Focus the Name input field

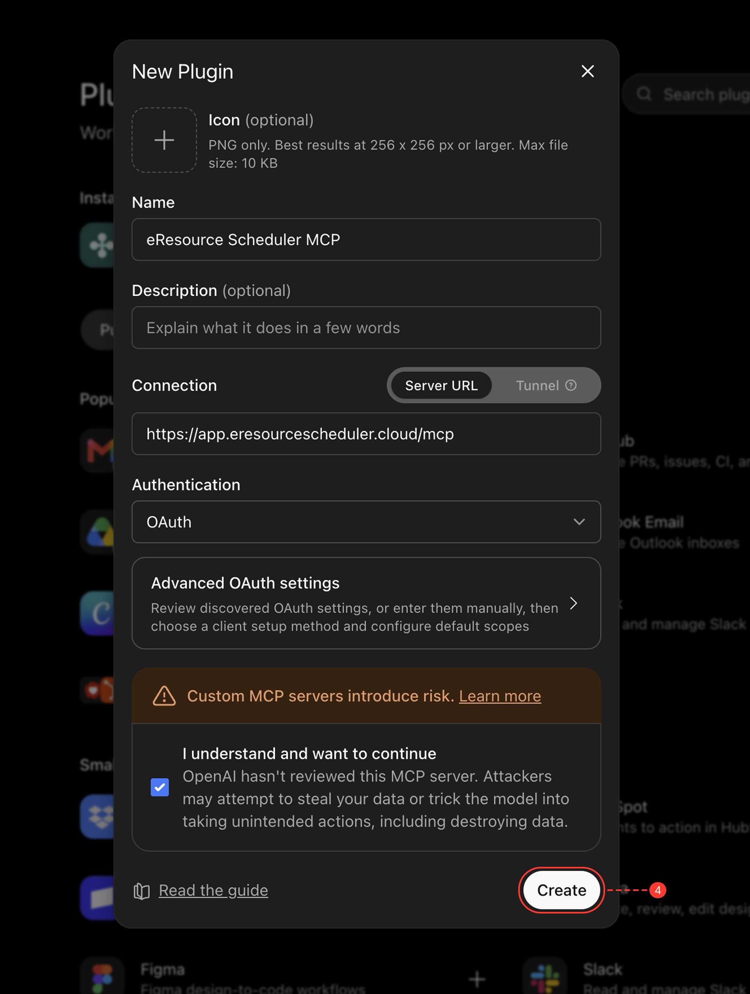click(366, 239)
